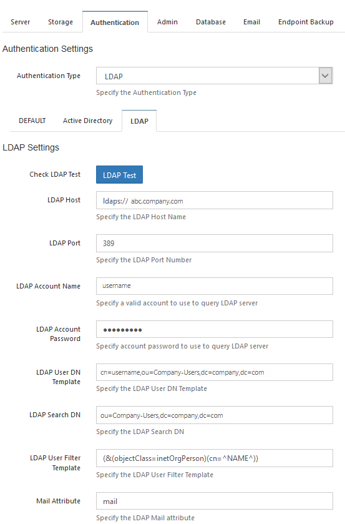Open the Storage tab
Image resolution: width=345 pixels, height=524 pixels.
click(x=61, y=22)
